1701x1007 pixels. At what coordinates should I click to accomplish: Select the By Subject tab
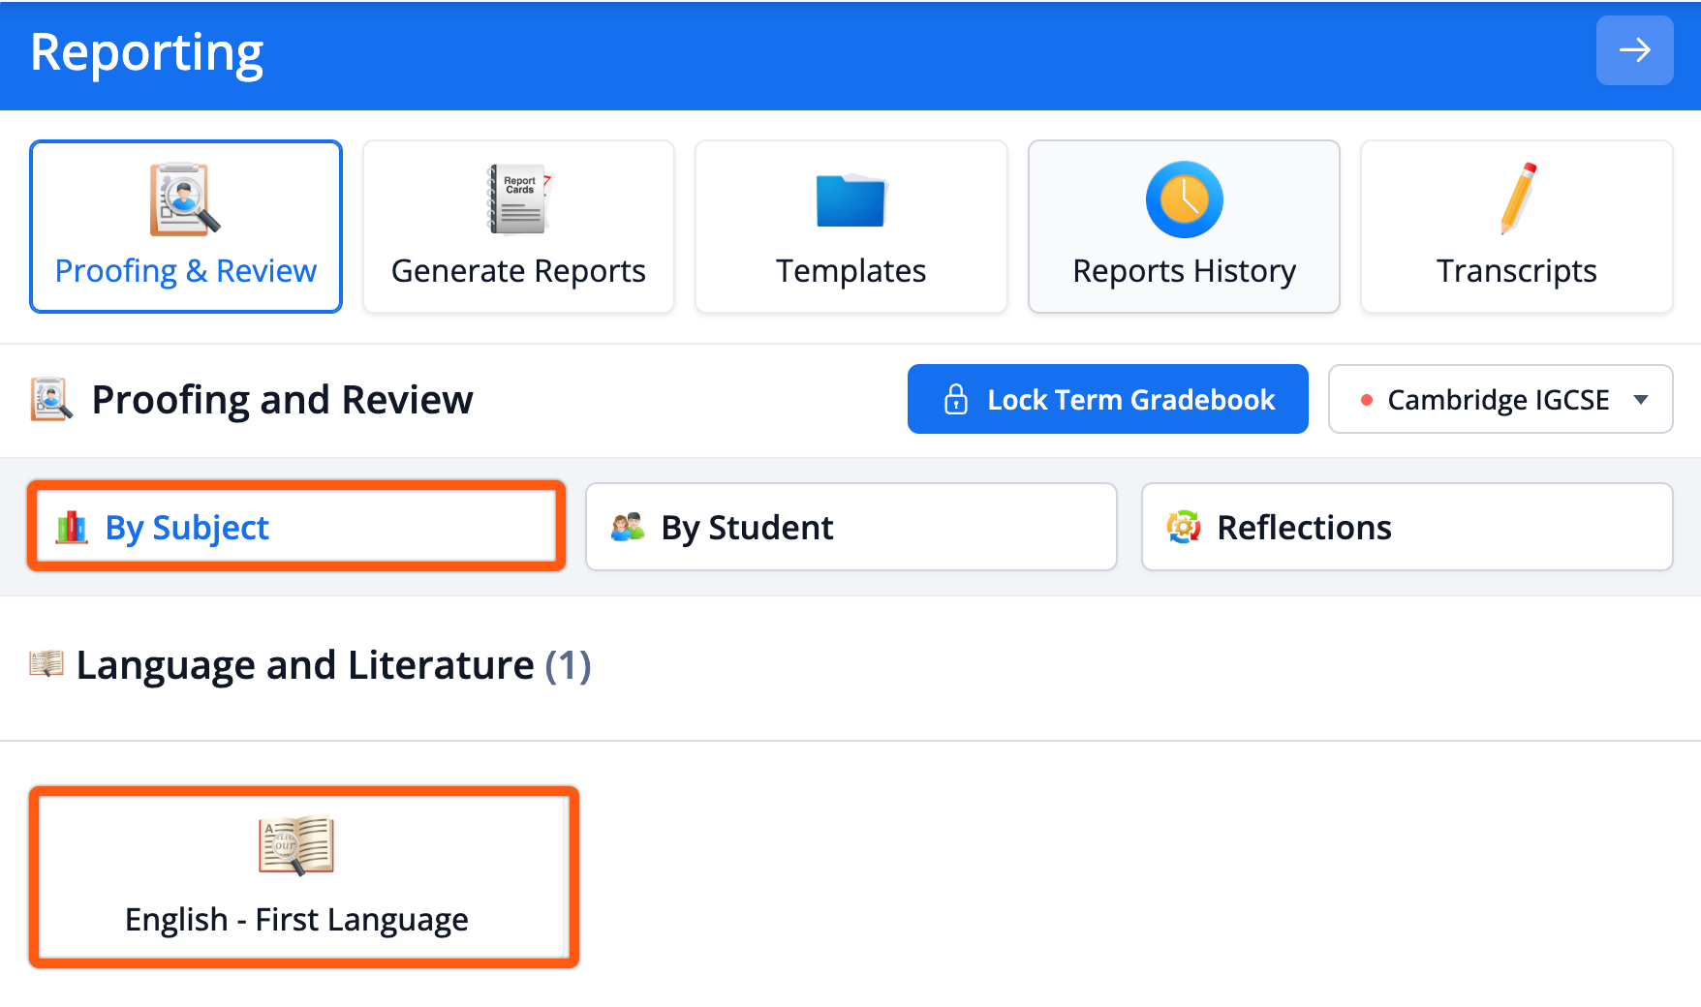click(296, 528)
